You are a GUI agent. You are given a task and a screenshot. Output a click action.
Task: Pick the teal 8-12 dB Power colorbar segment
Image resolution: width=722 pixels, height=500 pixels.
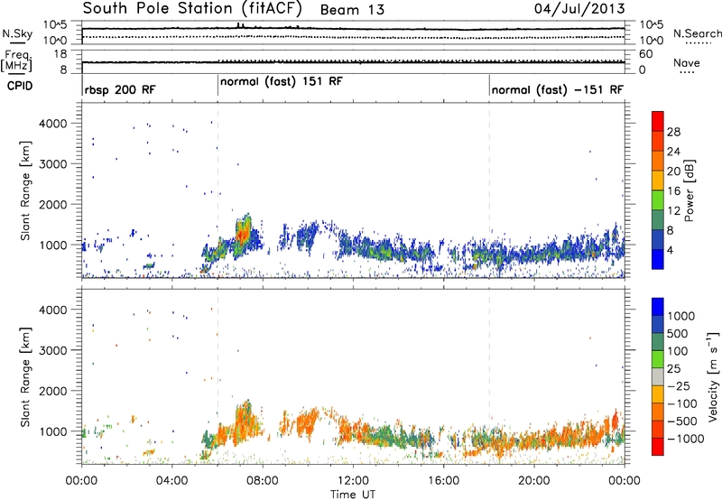[658, 219]
